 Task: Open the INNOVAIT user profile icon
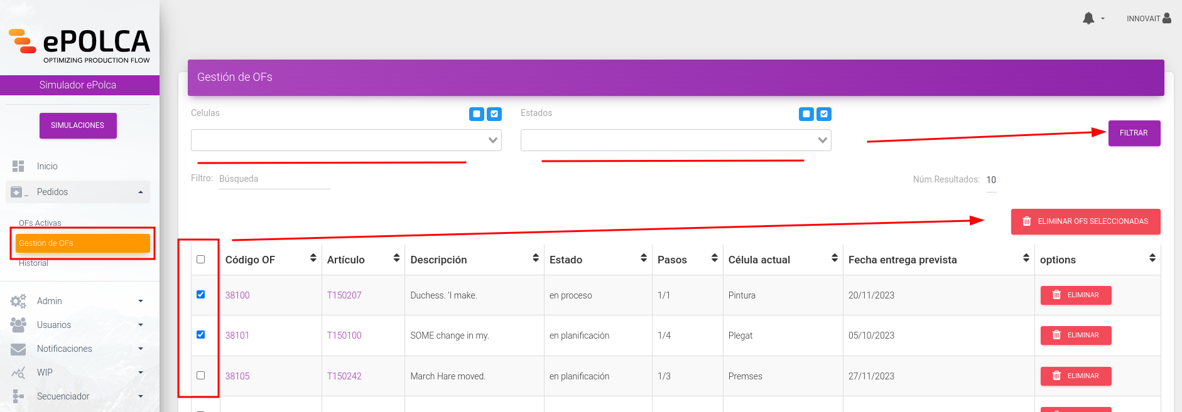pyautogui.click(x=1167, y=18)
